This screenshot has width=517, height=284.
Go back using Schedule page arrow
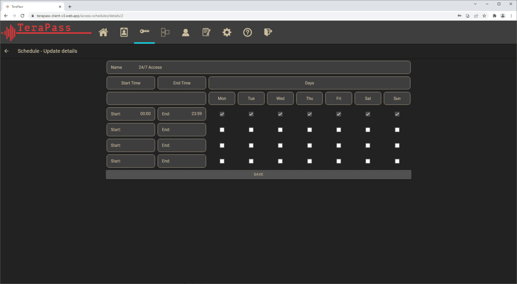[6, 51]
